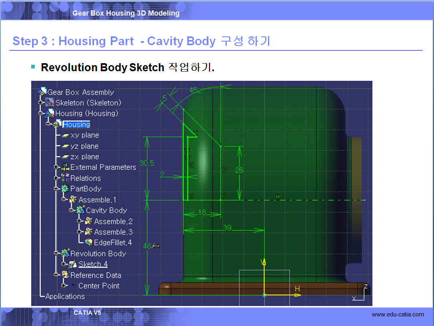Click the Sketch.4 sketch icon

coord(73,264)
